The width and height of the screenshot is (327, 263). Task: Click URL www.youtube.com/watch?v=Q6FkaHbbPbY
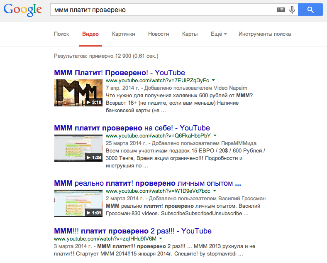click(x=158, y=136)
